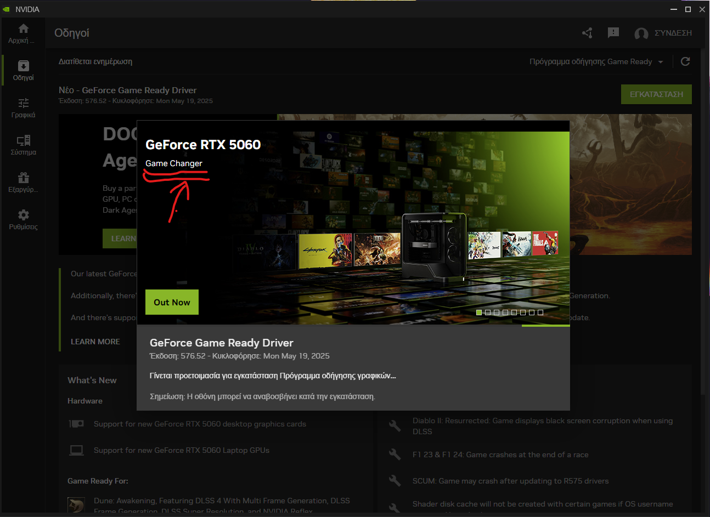Image resolution: width=710 pixels, height=517 pixels.
Task: Select the fifth banner carousel dot
Action: (x=514, y=313)
